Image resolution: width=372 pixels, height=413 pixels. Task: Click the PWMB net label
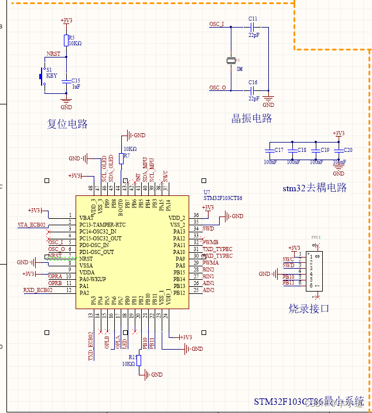(x=210, y=242)
